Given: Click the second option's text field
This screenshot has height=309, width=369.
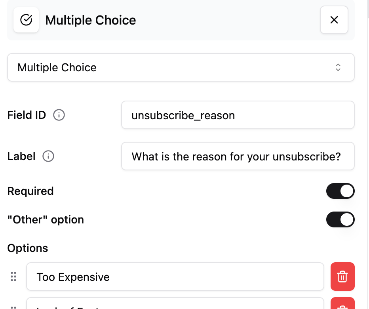Looking at the screenshot, I should tap(175, 304).
